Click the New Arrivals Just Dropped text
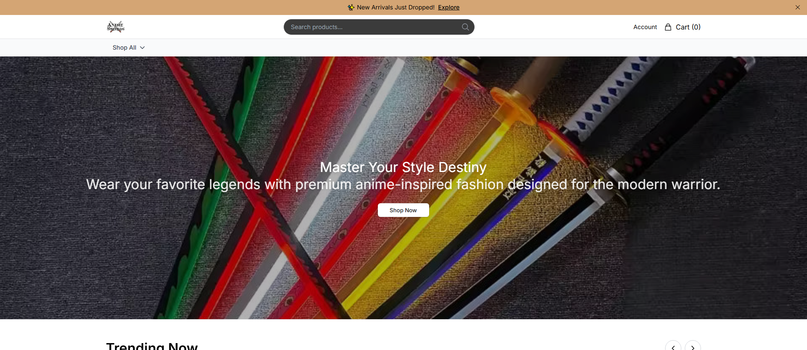807x350 pixels. (x=395, y=7)
